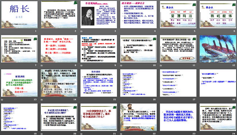Select slide 18 short dialogue thumbnail
The image size is (237, 135).
[x=218, y=83]
